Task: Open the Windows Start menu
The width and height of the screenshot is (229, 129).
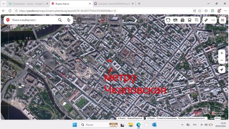Action: click(75, 125)
